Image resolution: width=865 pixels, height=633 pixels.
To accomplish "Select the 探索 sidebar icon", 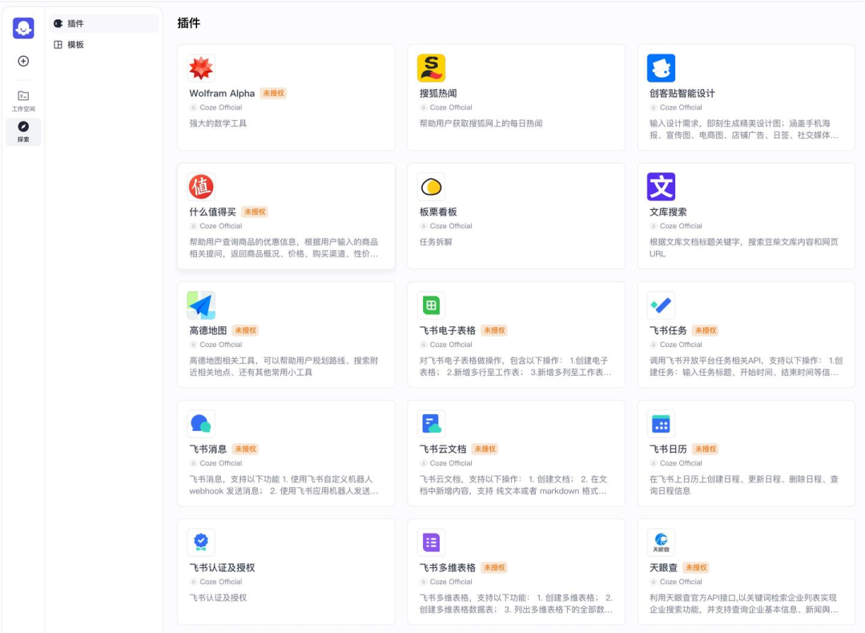I will (x=22, y=131).
